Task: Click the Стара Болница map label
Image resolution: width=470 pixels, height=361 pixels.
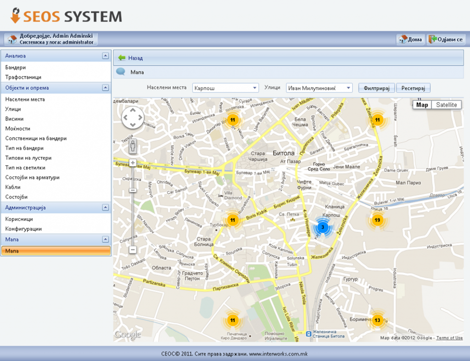Action: [x=203, y=242]
